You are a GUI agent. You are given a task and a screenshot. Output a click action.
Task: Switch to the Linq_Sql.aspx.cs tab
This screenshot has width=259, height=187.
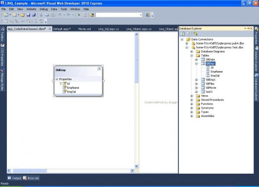[x=108, y=29]
